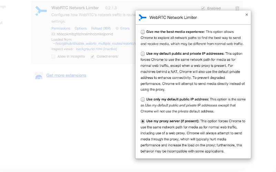Open the extension Options link
This screenshot has height=172, width=276.
pyautogui.click(x=81, y=28)
